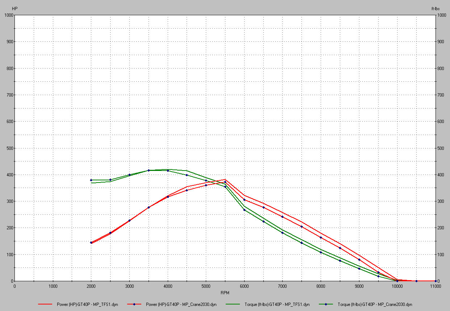Click the 5000 tick label on RPM axis
The image size is (450, 311).
click(x=206, y=286)
